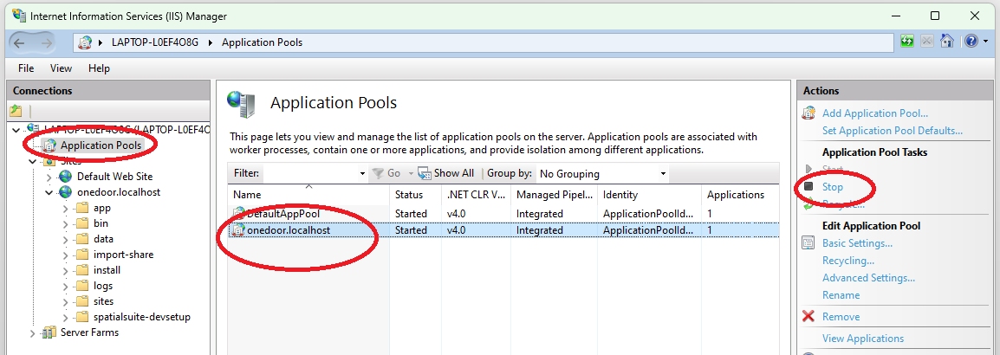Open the File menu
1000x355 pixels.
pos(26,68)
